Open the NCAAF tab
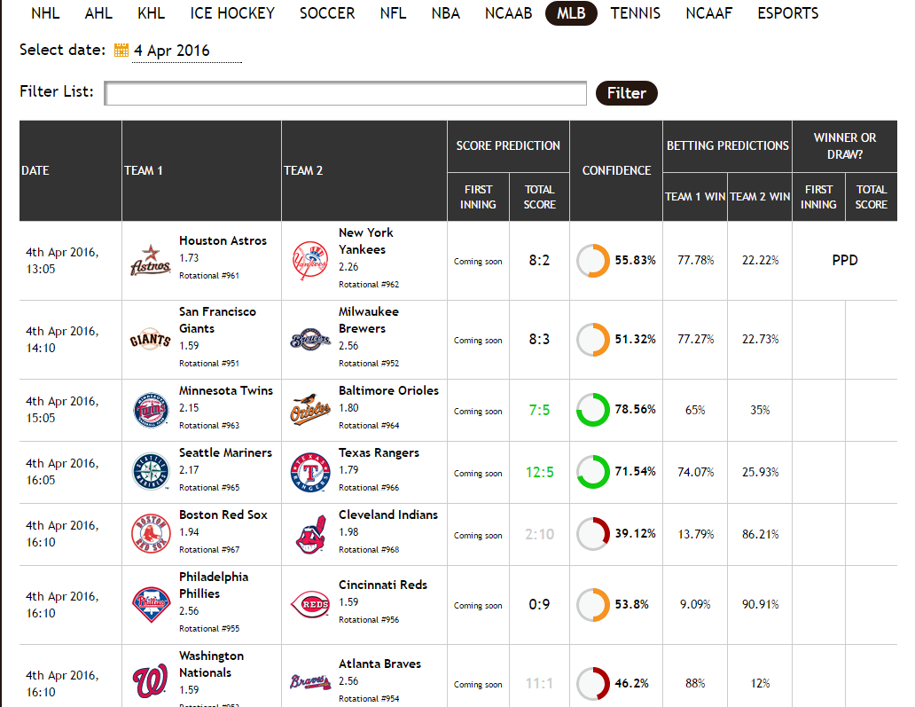This screenshot has height=707, width=915. pyautogui.click(x=709, y=12)
